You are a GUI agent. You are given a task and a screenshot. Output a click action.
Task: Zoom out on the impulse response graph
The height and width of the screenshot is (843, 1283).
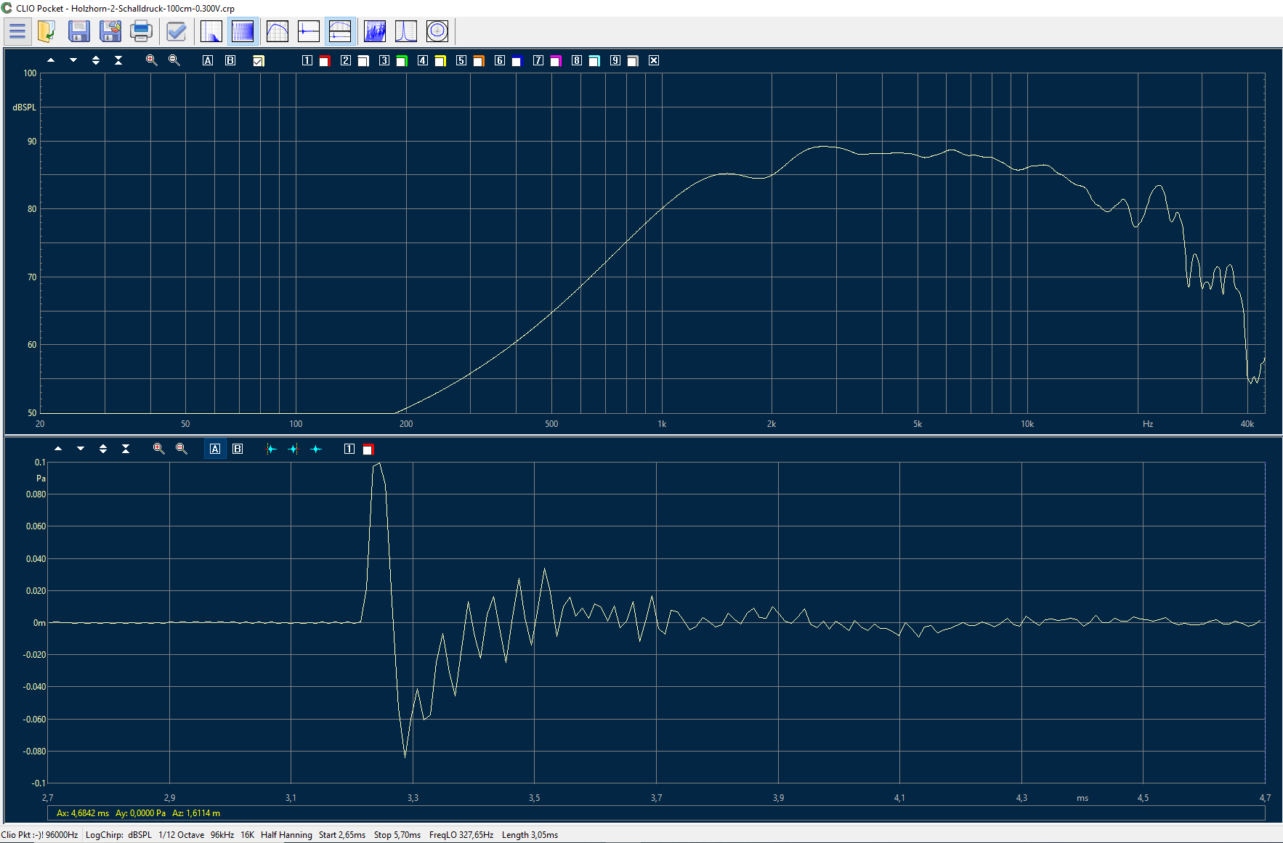coord(181,449)
